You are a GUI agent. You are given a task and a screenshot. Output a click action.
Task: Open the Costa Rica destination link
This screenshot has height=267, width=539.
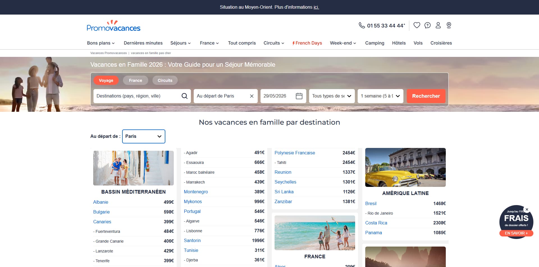tap(376, 223)
